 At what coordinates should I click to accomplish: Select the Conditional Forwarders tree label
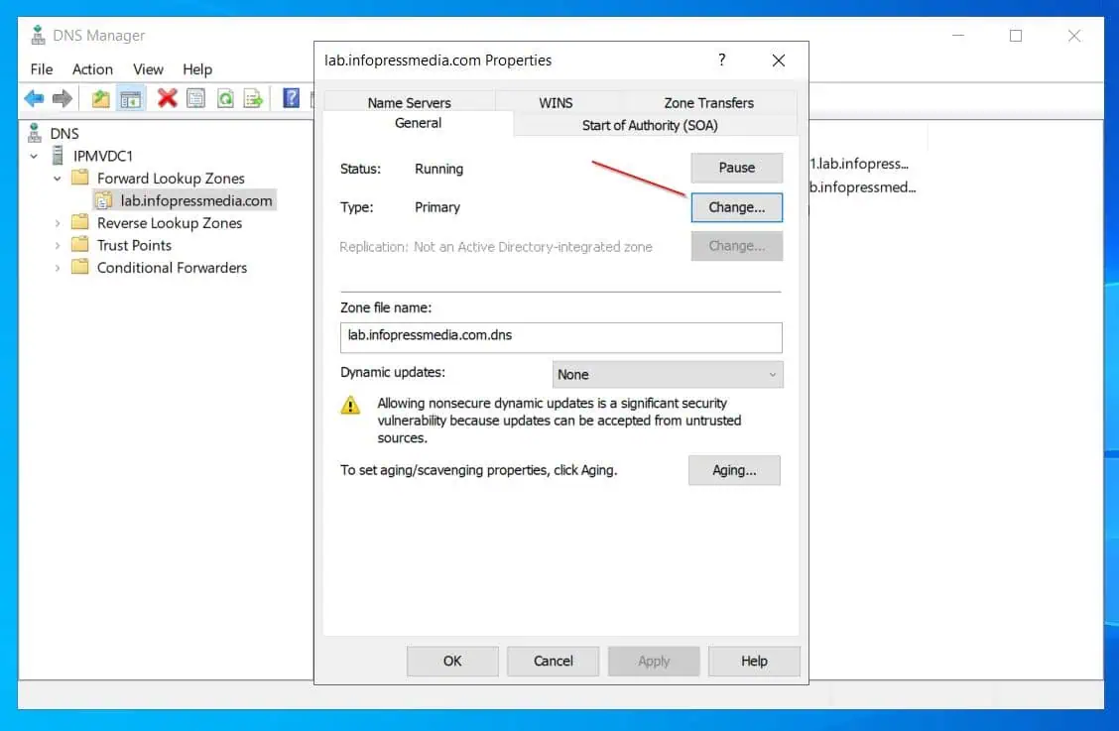[x=172, y=267]
